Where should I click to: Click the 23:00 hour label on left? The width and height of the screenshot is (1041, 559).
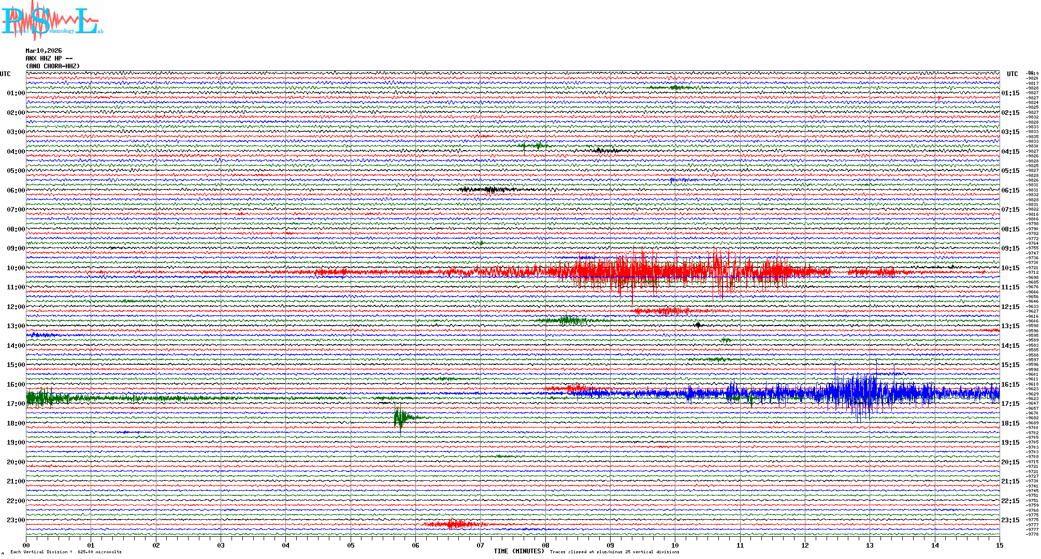[x=16, y=520]
